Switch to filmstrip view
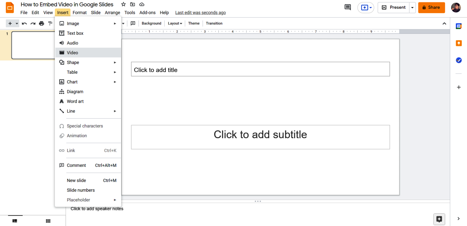 click(x=15, y=221)
